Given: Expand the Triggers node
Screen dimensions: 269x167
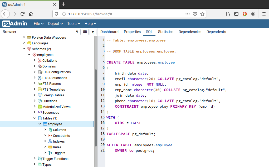Looking at the screenshot, I should point(45,153).
